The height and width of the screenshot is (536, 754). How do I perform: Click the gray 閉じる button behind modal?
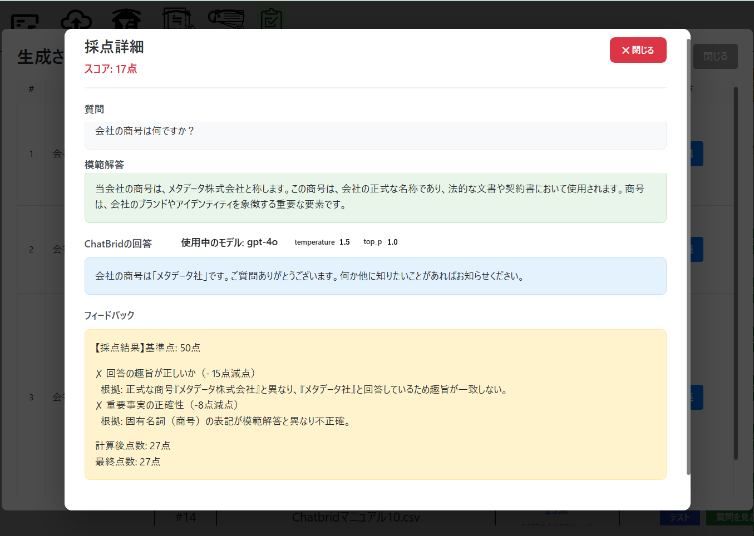715,57
